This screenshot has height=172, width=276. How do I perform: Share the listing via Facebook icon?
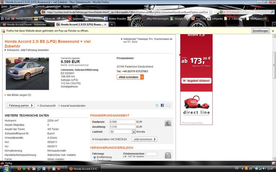click(x=162, y=105)
